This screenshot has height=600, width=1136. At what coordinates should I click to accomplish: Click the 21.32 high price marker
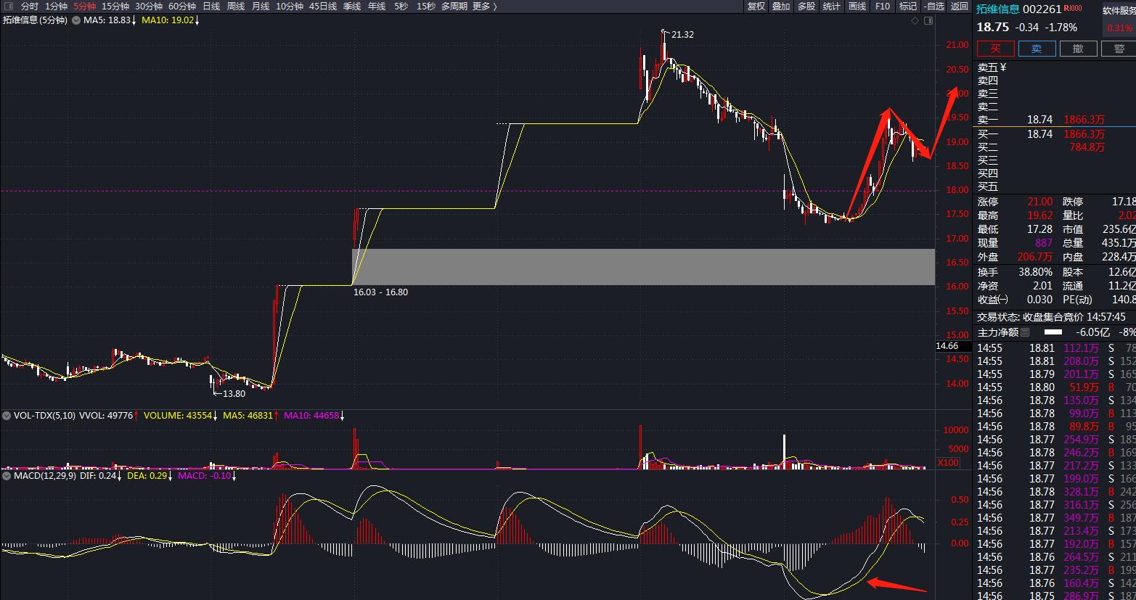[x=682, y=35]
